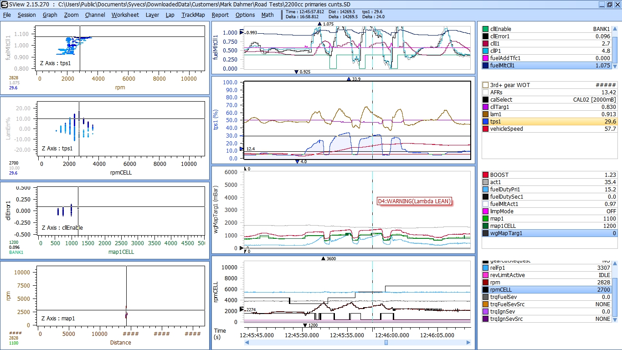Select the vehicleSpeed channel row
Screen dimensions: 622x350
pos(550,129)
